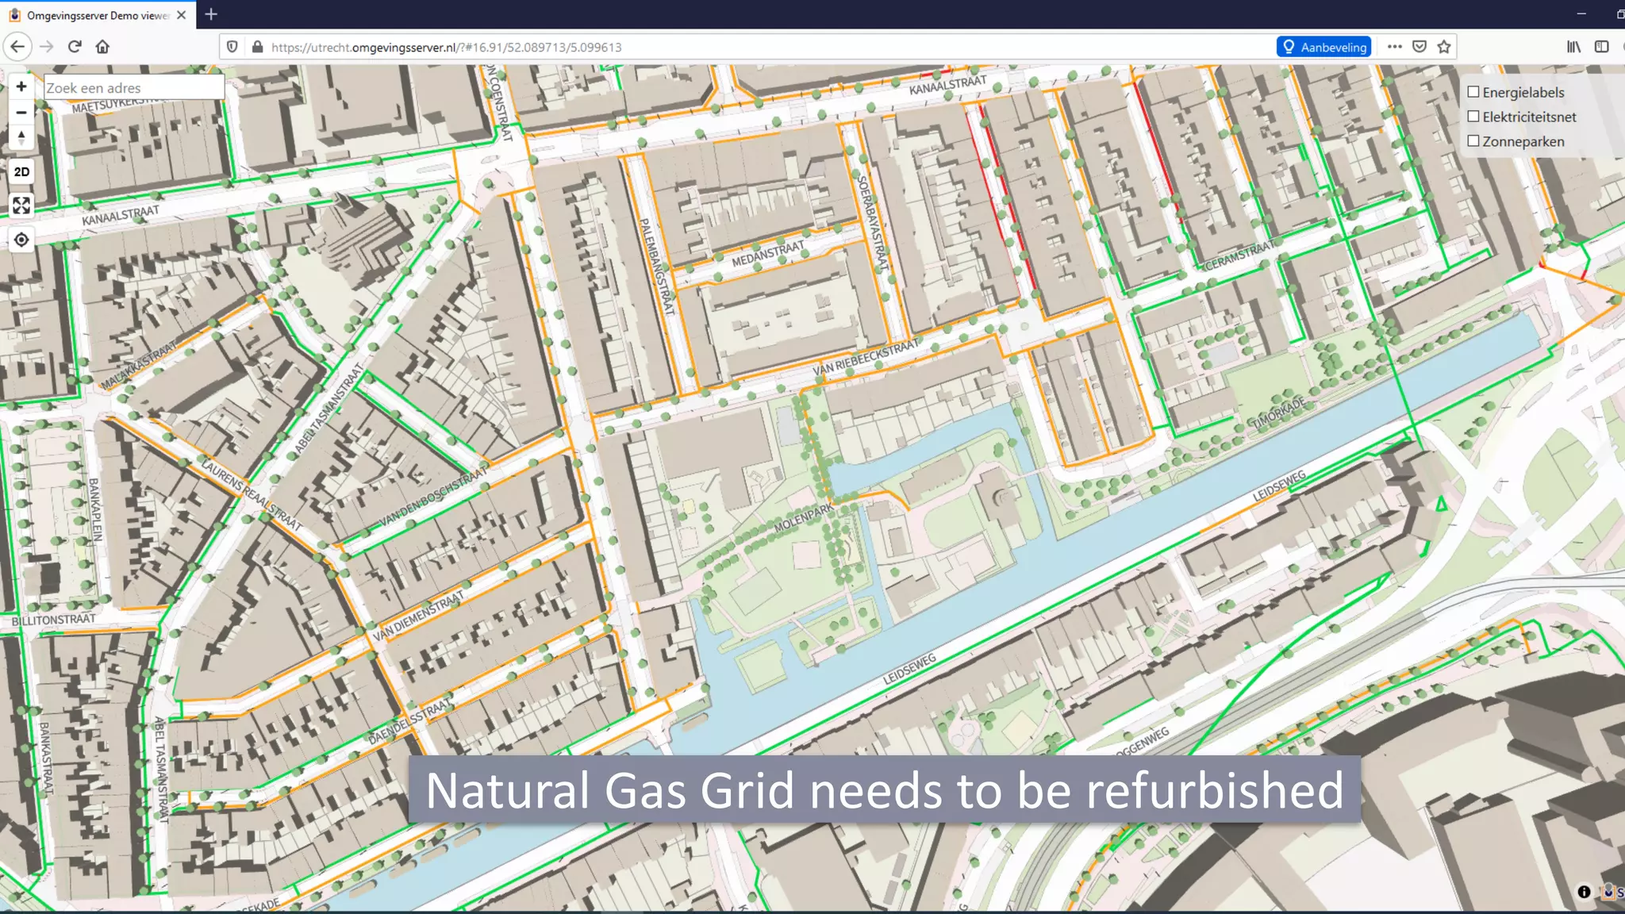Enable the Zonneparken layer checkbox

pyautogui.click(x=1473, y=141)
